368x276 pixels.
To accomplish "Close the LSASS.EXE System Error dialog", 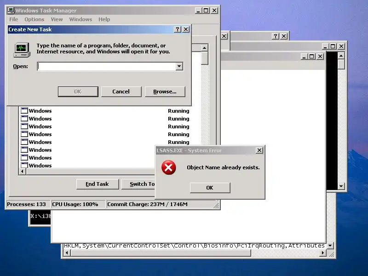I will [259, 150].
